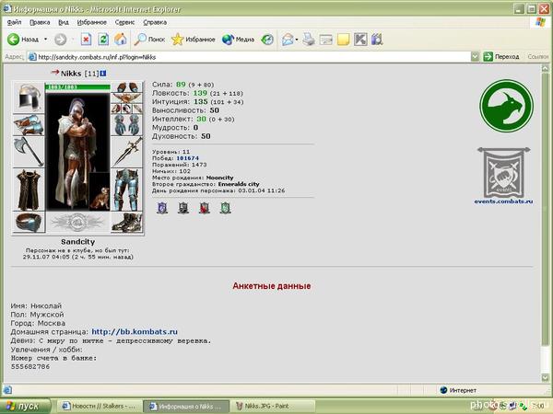Click the Forward arrow button
This screenshot has height=414, width=553.
[60, 40]
